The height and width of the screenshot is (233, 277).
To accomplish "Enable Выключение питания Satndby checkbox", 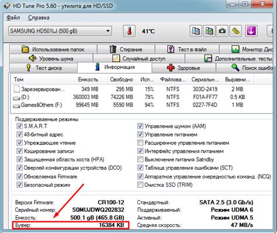I will [x=140, y=159].
